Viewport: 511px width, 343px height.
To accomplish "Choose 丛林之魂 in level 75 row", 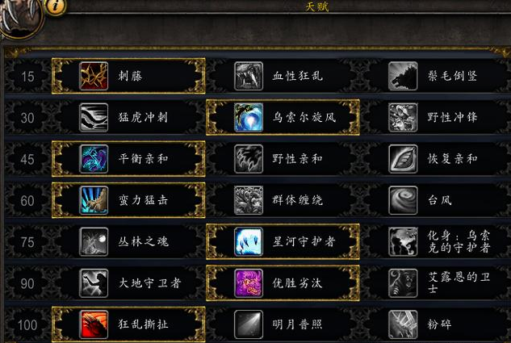I will tap(128, 241).
